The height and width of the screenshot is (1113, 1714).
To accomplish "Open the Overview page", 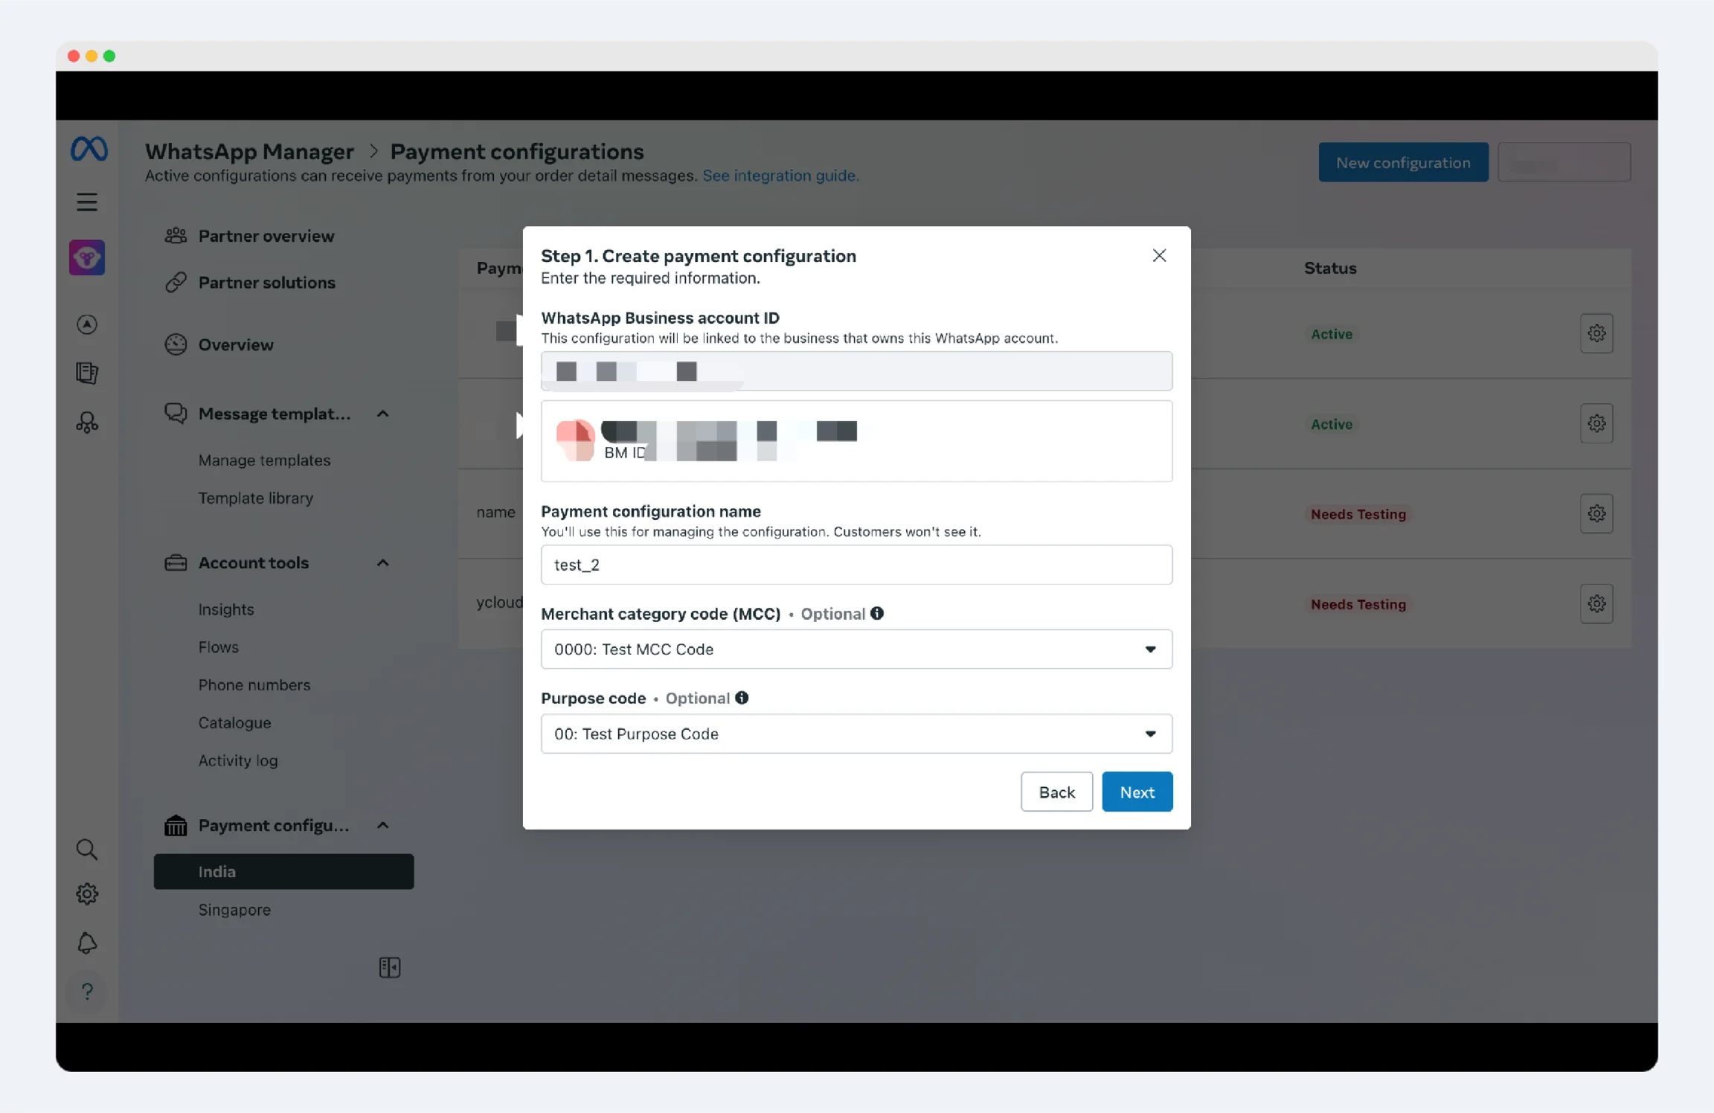I will (x=235, y=344).
